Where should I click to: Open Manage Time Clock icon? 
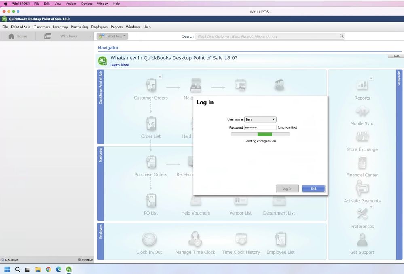(x=195, y=239)
